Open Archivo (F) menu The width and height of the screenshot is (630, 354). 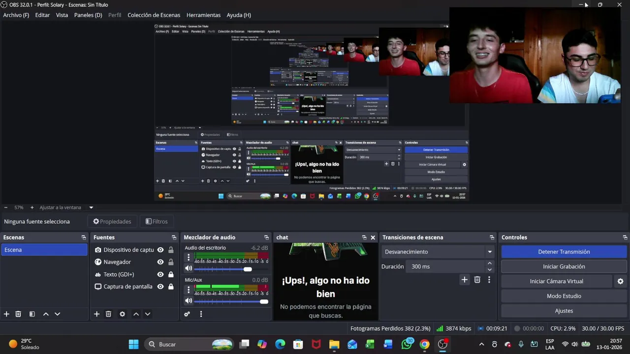(16, 15)
